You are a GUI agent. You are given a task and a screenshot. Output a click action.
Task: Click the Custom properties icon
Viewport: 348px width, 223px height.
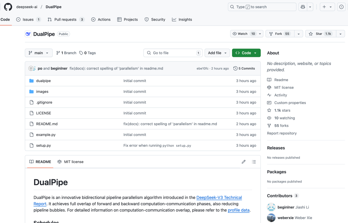coord(269,103)
